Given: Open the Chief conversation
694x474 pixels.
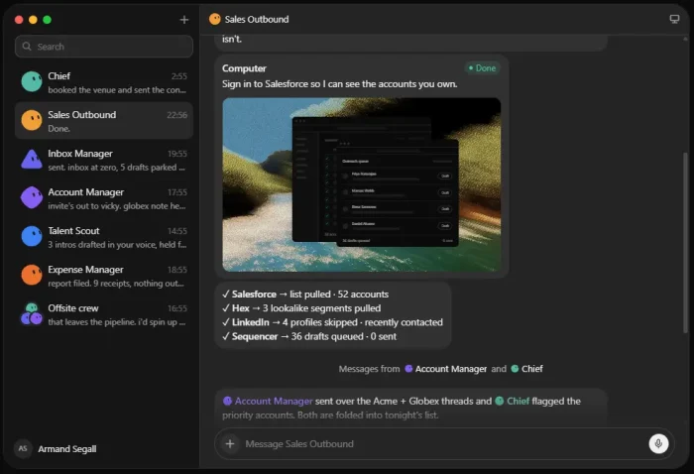Looking at the screenshot, I should (104, 82).
